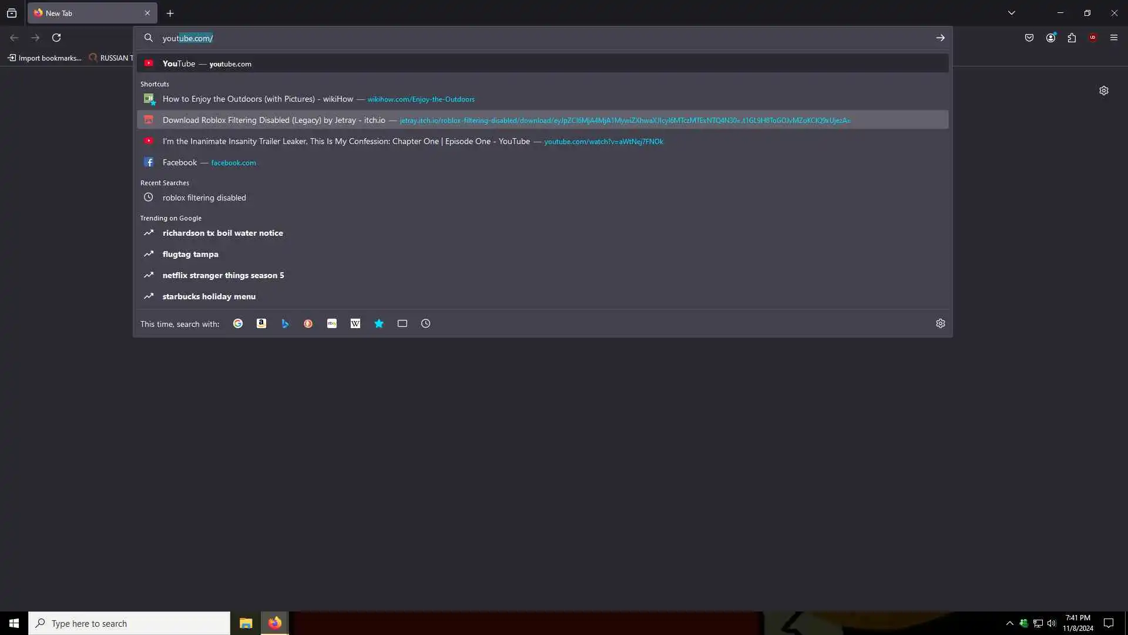
Task: Select the YouTube youtube.com suggestion
Action: [207, 63]
